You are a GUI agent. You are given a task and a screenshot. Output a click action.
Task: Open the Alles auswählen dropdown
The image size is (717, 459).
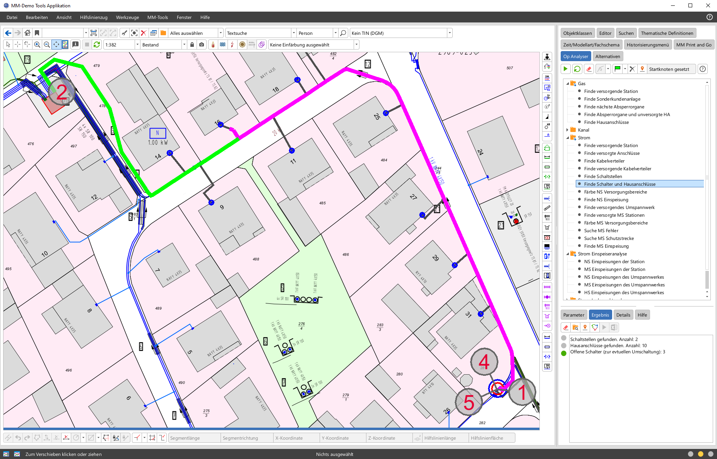pos(221,33)
